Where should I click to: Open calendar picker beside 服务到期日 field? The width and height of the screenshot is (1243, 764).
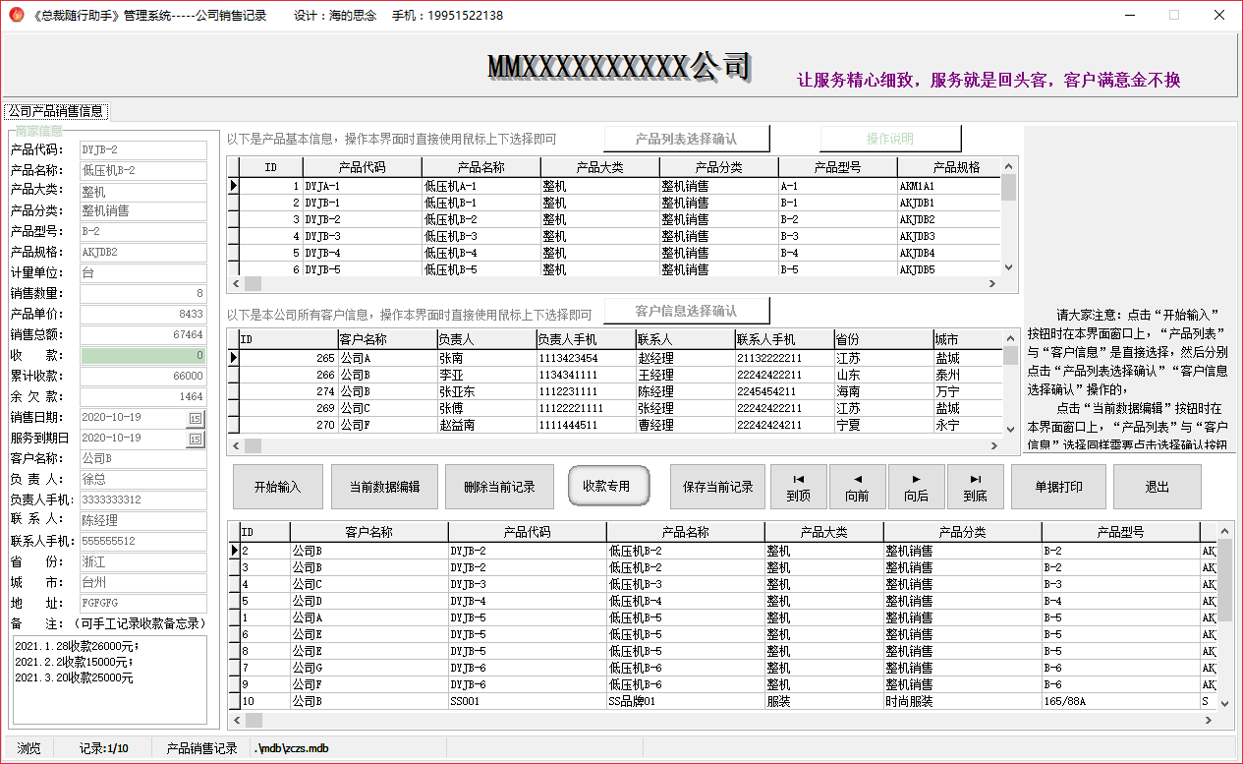pos(195,439)
